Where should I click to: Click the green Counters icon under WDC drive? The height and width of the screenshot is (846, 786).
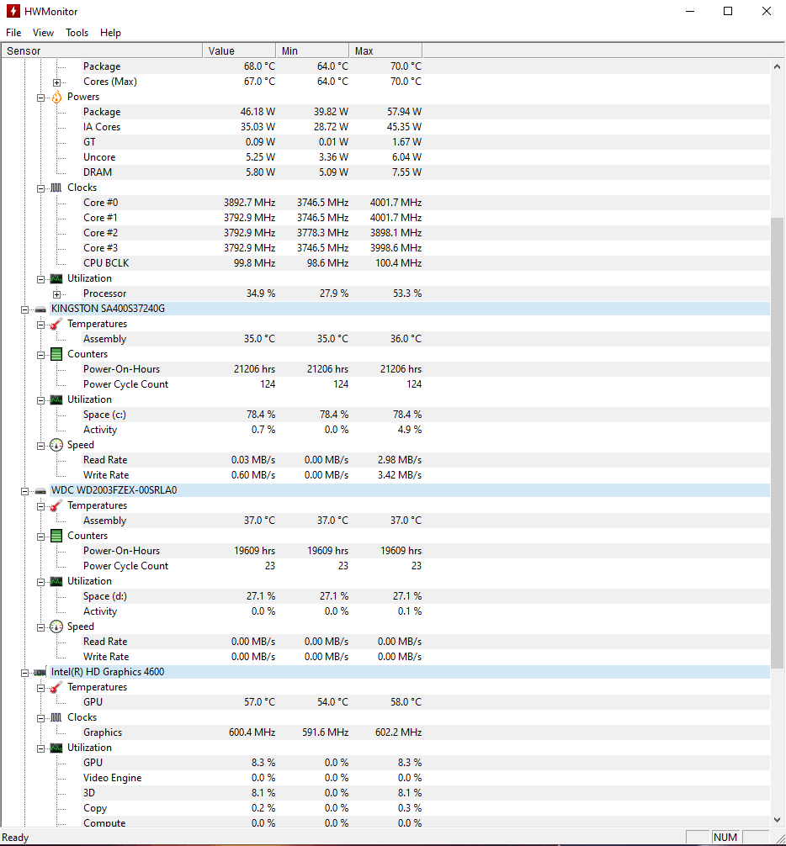(x=56, y=536)
